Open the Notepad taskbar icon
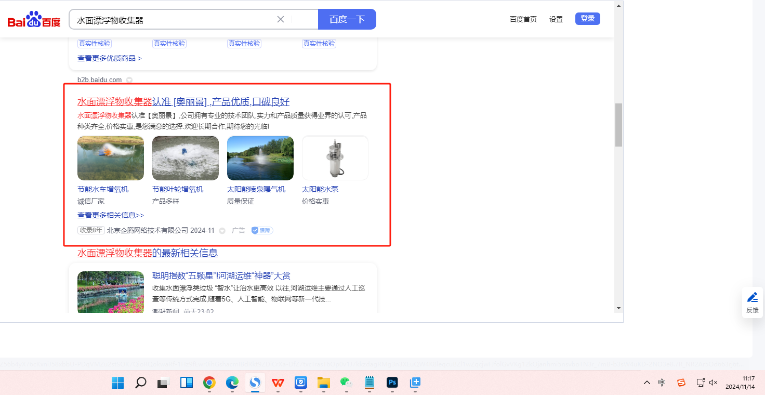The image size is (765, 395). pyautogui.click(x=370, y=383)
